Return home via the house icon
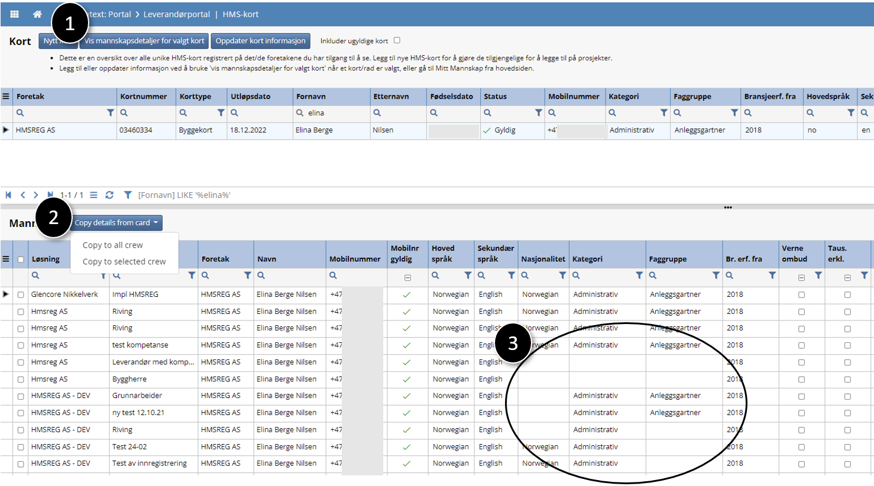The height and width of the screenshot is (486, 874). pyautogui.click(x=37, y=14)
